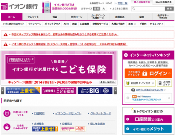Image resolution: width=175 pixels, height=135 pixels.
Task: Open ATM submenu item
Action: click(66, 24)
